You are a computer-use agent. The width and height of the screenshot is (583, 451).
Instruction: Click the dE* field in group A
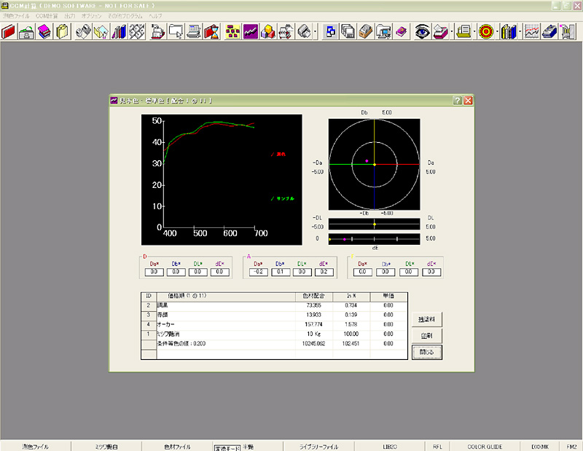pyautogui.click(x=324, y=272)
